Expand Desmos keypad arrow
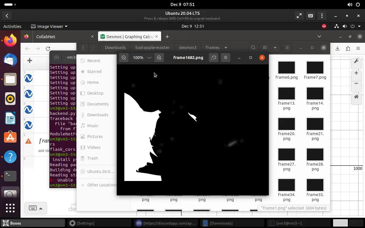This screenshot has width=365, height=228. [41, 208]
